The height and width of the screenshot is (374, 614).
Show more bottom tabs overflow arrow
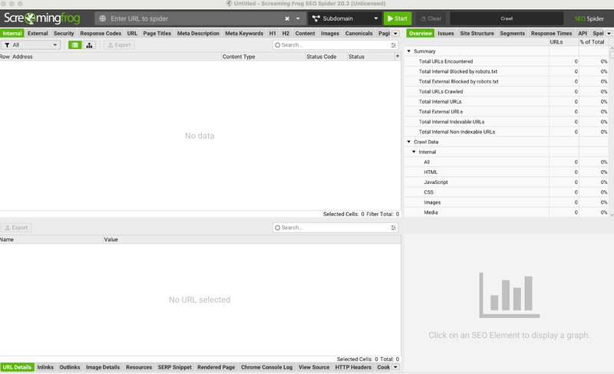(x=395, y=367)
